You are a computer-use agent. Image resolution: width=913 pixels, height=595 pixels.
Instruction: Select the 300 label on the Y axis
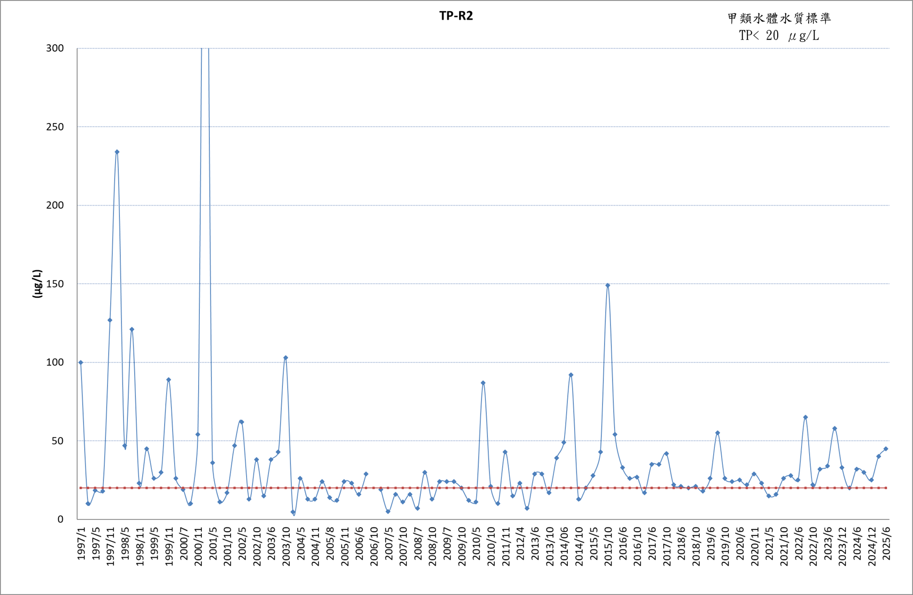point(55,48)
